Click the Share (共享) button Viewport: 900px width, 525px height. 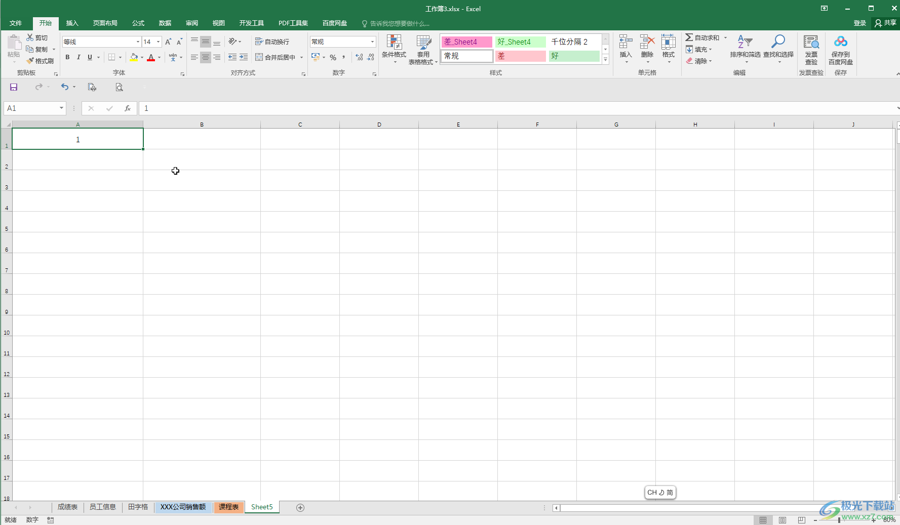[885, 23]
